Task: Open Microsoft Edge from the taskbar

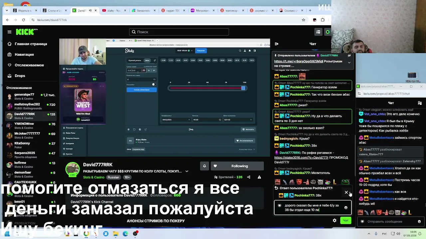Action: coord(125,234)
